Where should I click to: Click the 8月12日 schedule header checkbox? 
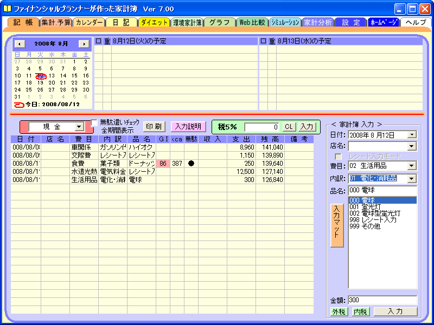(x=99, y=41)
